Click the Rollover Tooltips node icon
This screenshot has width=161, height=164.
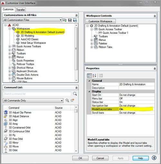click(x=14, y=64)
